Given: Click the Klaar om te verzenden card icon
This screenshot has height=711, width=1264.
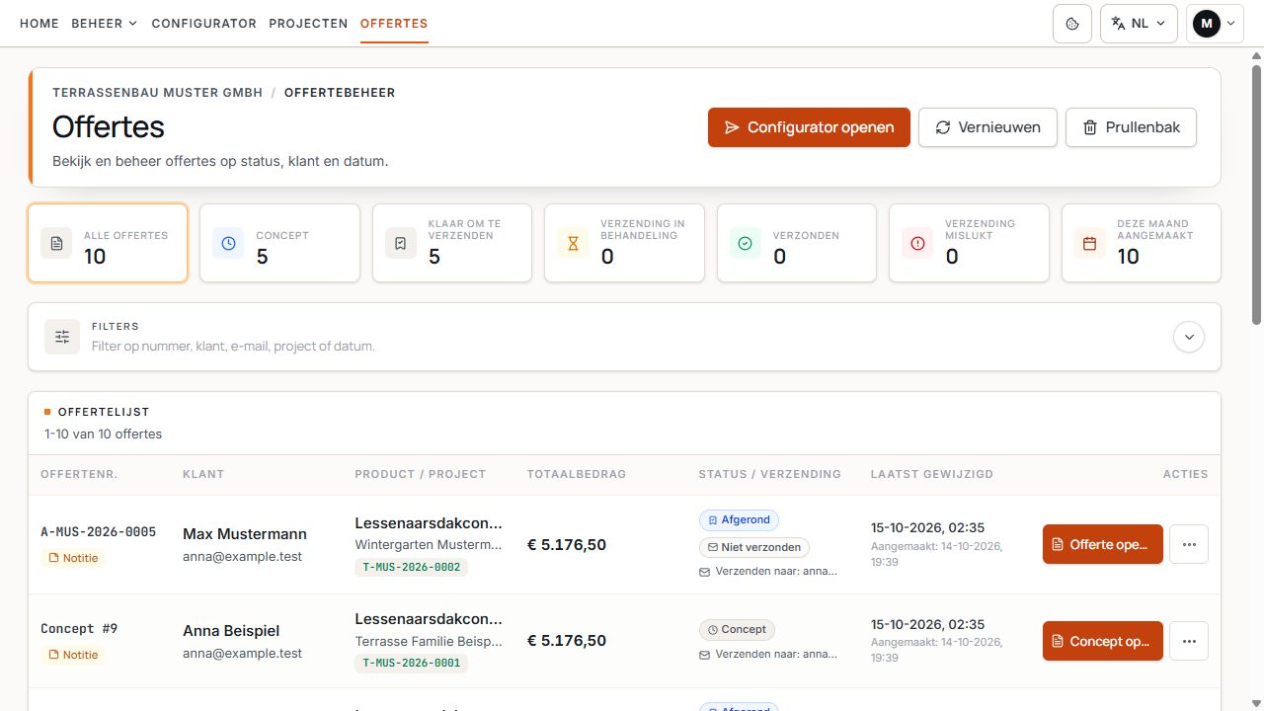Looking at the screenshot, I should [401, 243].
